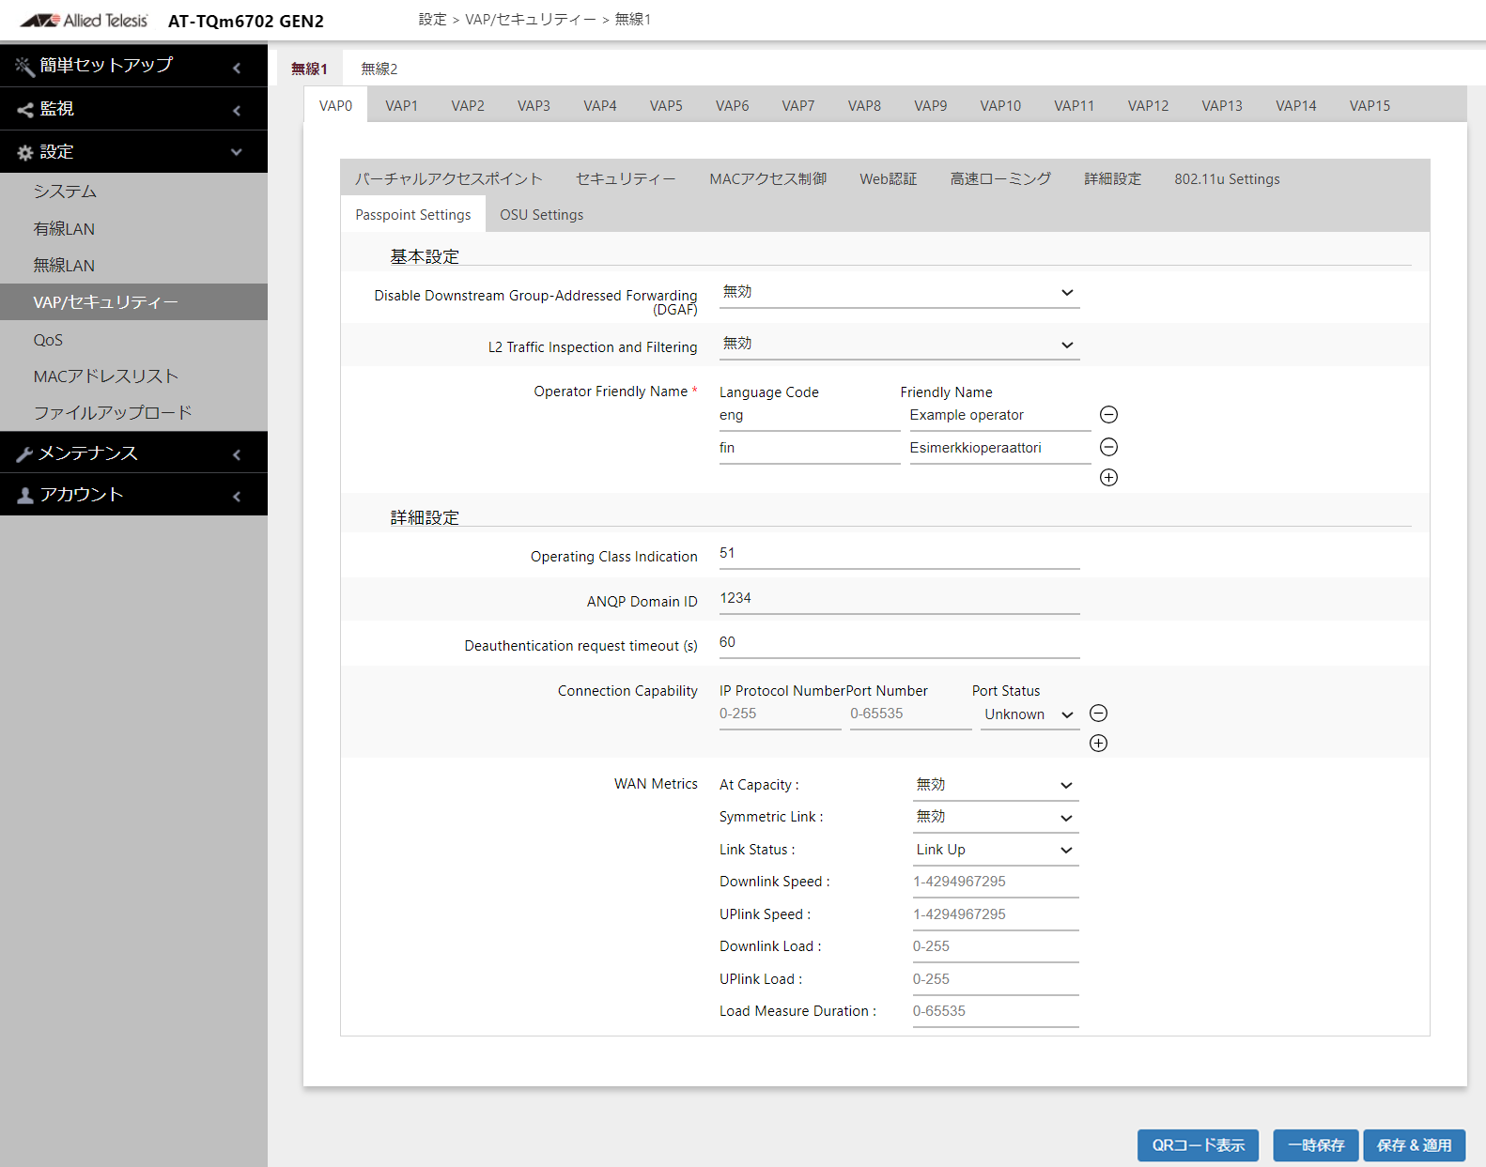Open ファイルアップロード in sidebar
The image size is (1486, 1167).
click(133, 413)
